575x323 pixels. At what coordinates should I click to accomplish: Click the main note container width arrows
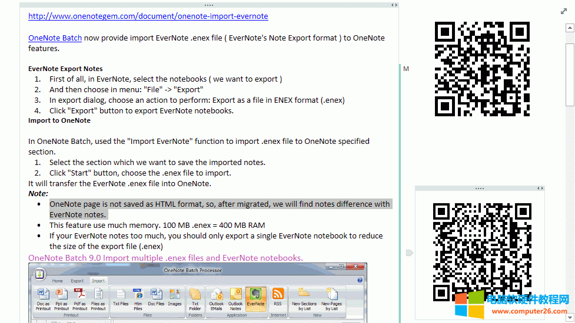click(x=394, y=5)
